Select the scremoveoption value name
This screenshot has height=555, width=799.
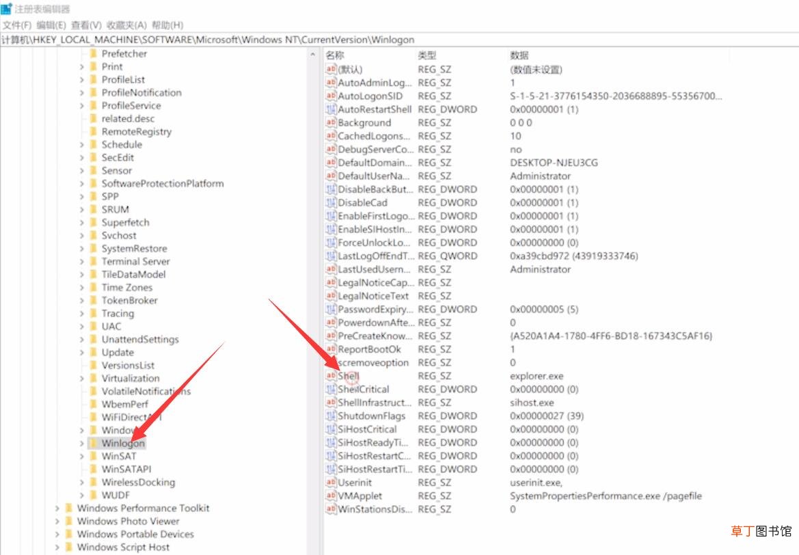373,362
